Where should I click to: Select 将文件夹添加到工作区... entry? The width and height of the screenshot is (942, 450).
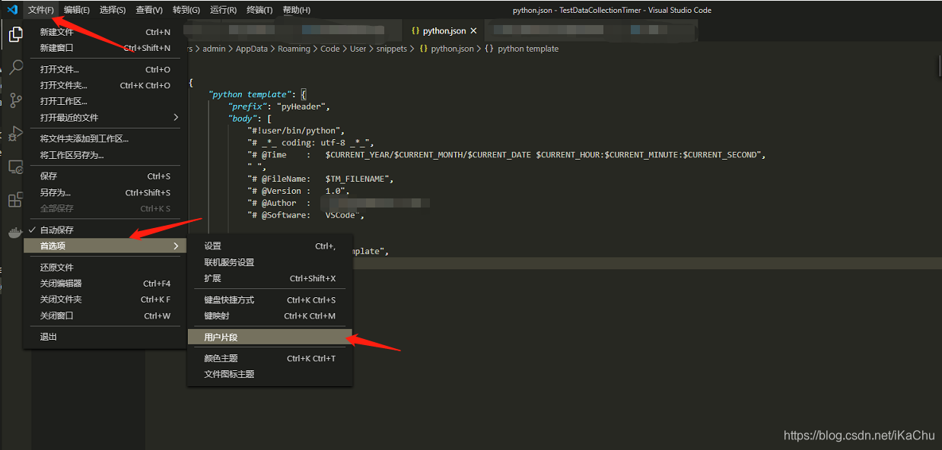[105, 138]
